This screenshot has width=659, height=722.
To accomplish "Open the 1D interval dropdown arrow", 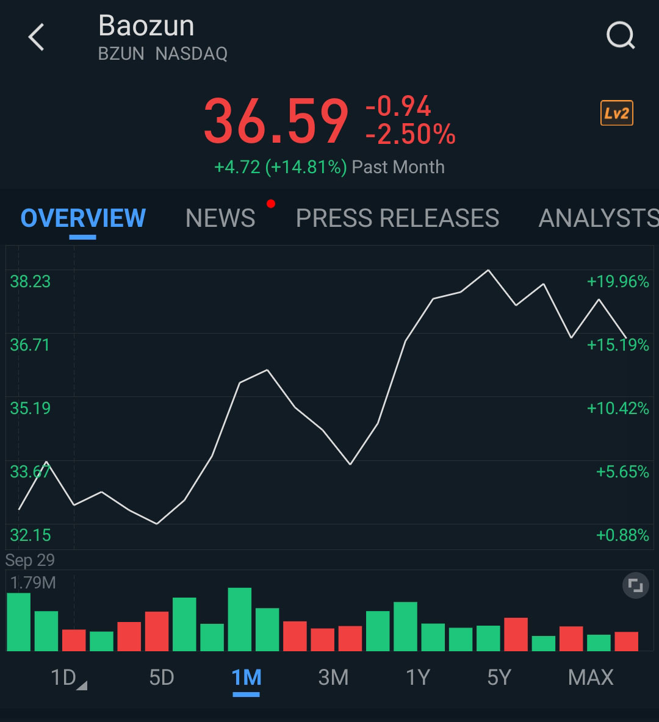I will click(x=82, y=686).
